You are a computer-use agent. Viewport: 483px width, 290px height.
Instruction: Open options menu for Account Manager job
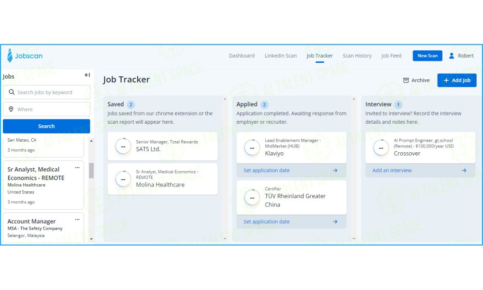coord(77,219)
